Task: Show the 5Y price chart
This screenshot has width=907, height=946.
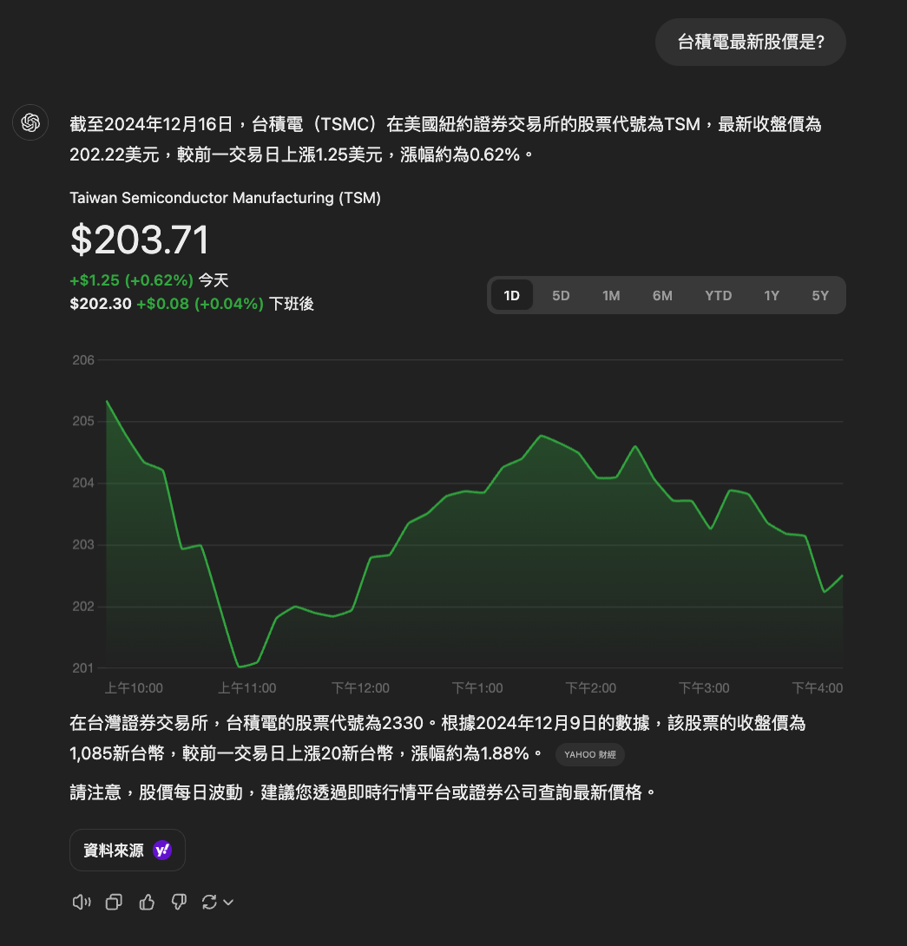Action: [x=820, y=295]
